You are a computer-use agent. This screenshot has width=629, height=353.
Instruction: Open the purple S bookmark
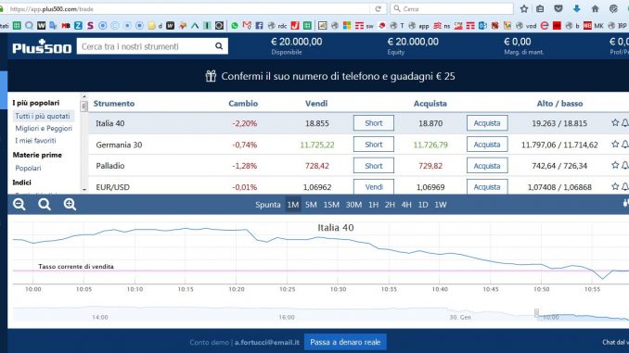tap(90, 26)
